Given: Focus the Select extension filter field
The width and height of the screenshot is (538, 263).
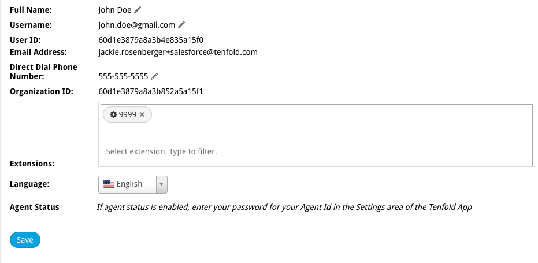Looking at the screenshot, I should (161, 151).
